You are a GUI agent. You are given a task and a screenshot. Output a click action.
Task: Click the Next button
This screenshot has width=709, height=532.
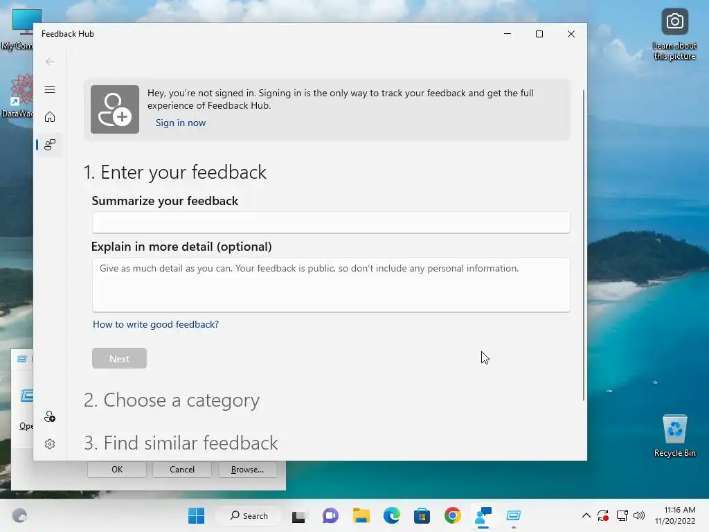[119, 358]
